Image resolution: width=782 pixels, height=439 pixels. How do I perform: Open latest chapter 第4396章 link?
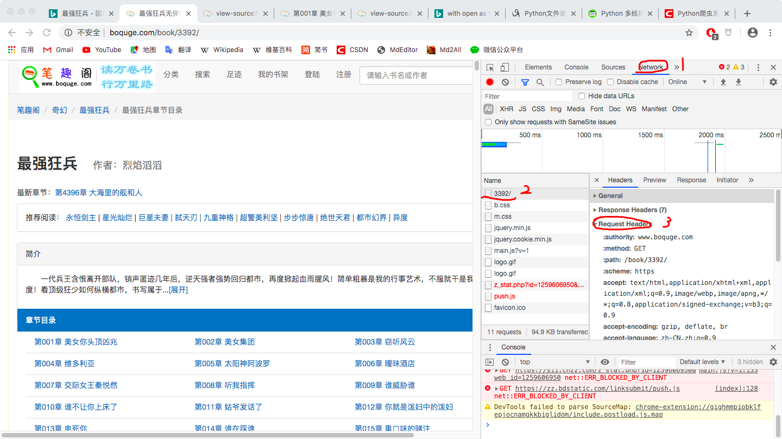coord(98,193)
